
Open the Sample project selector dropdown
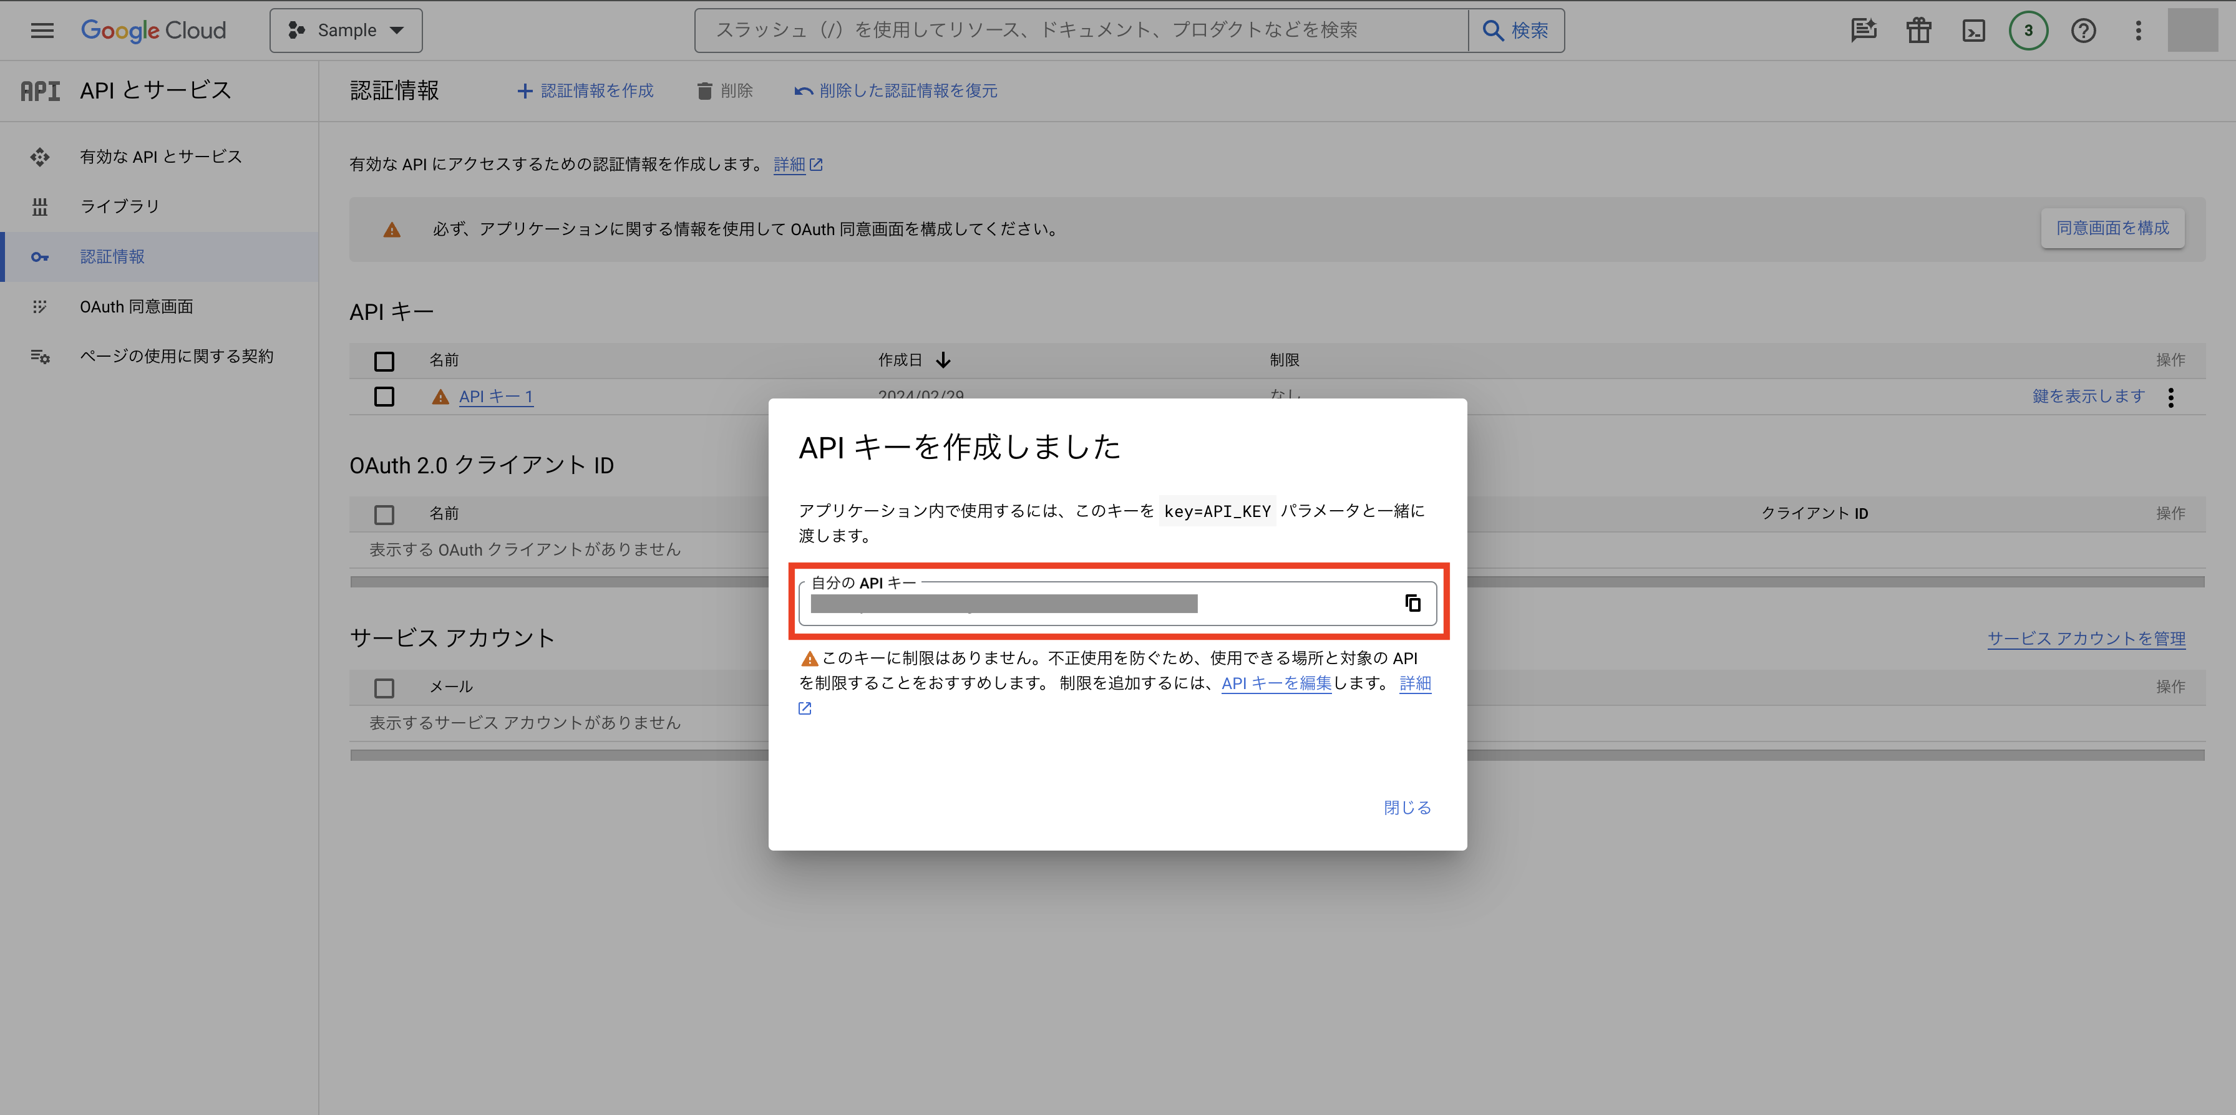point(346,31)
